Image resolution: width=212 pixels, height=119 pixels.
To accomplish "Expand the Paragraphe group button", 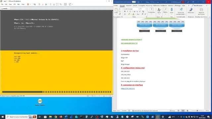I will (x=151, y=11).
